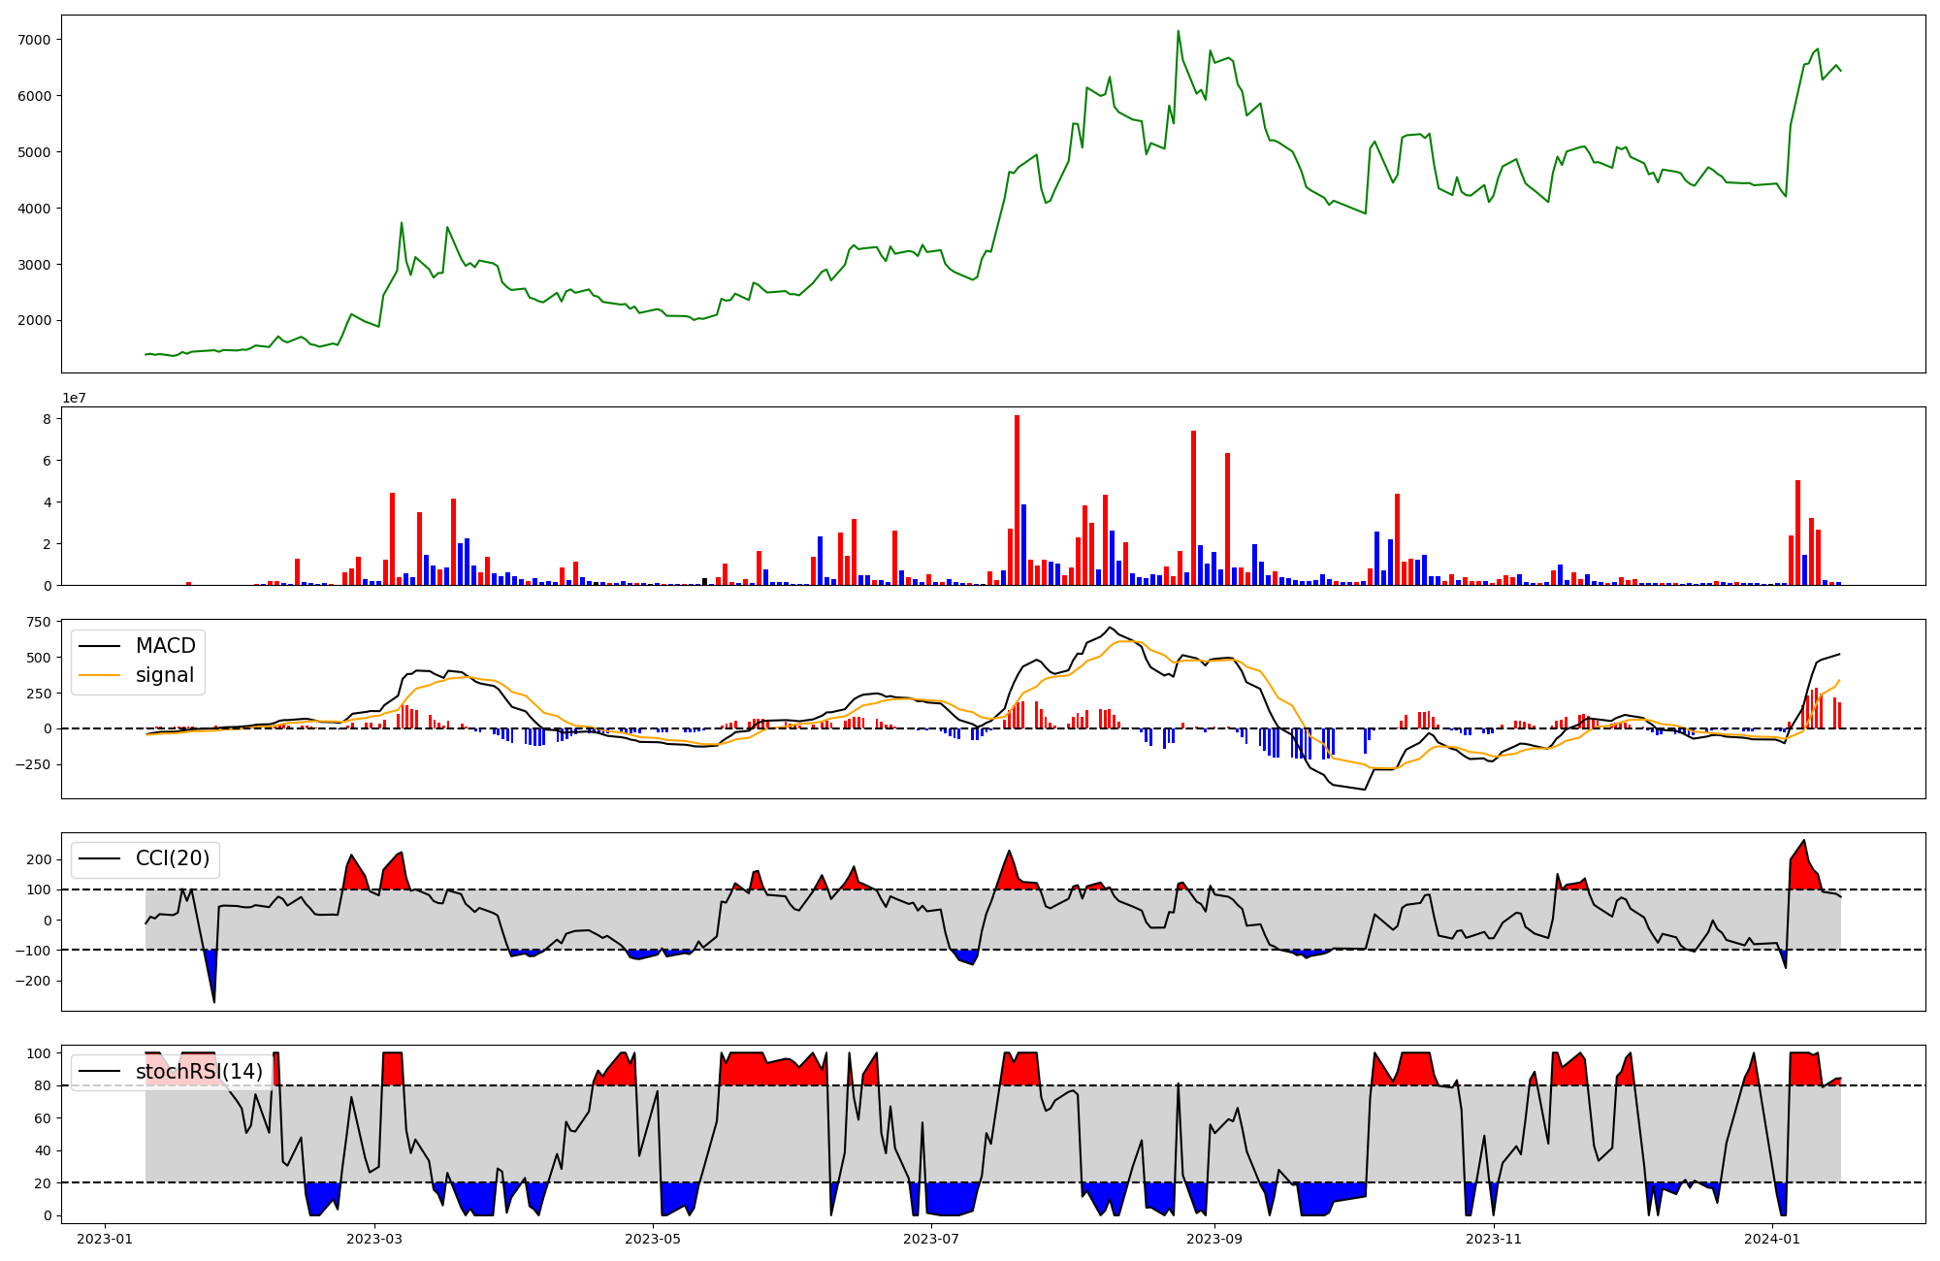Click the 2000 price axis label
The width and height of the screenshot is (1940, 1261).
pyautogui.click(x=36, y=321)
